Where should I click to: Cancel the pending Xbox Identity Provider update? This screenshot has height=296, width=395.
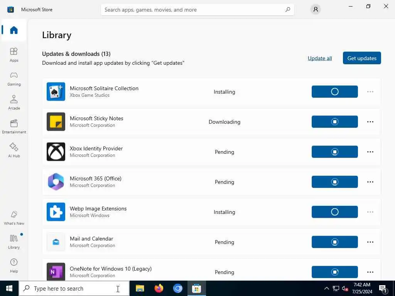[x=334, y=152]
